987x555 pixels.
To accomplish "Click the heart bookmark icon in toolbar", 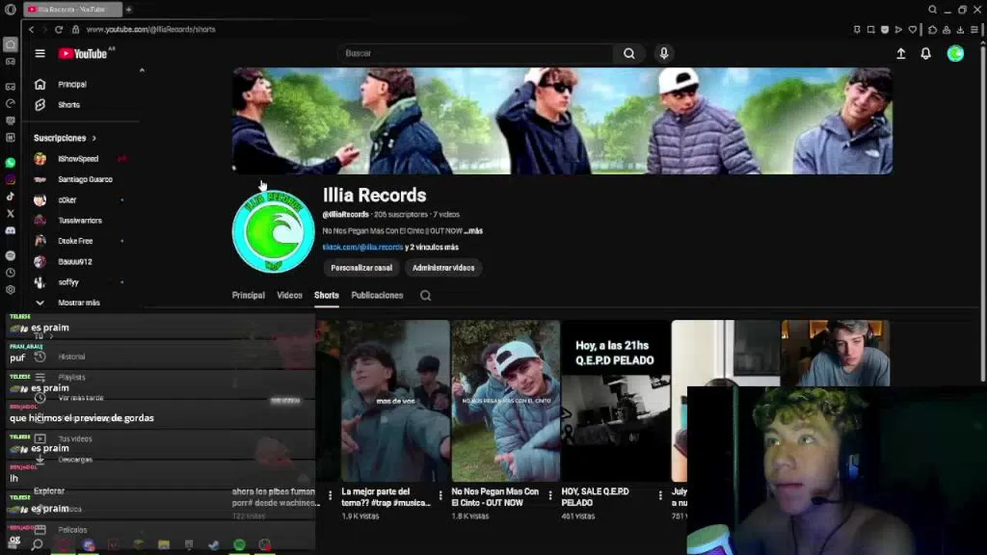I will tap(913, 29).
